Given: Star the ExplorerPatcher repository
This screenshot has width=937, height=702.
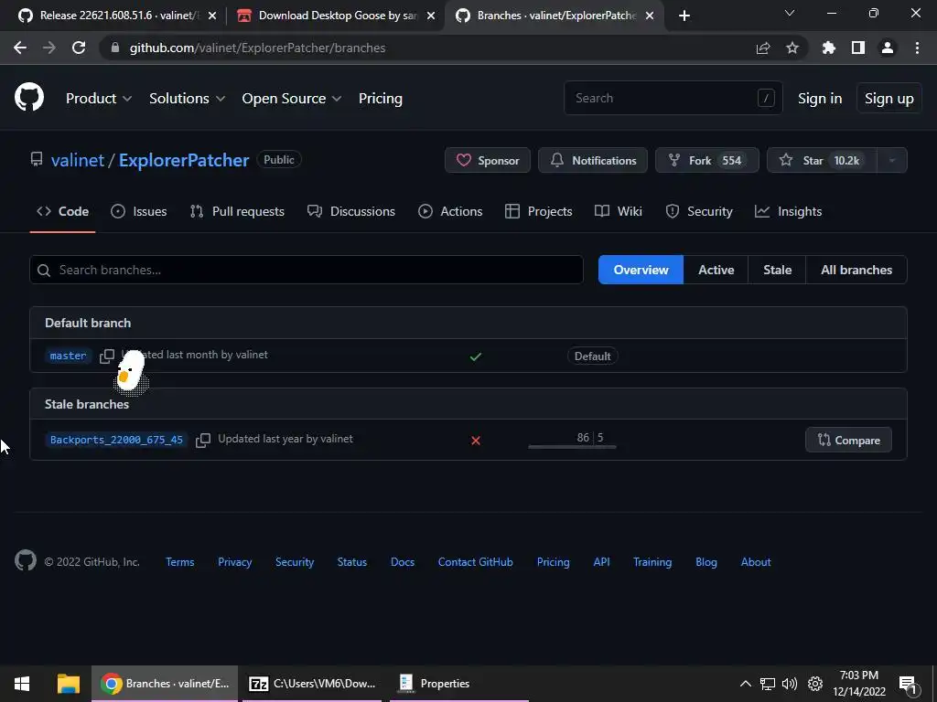Looking at the screenshot, I should (823, 160).
